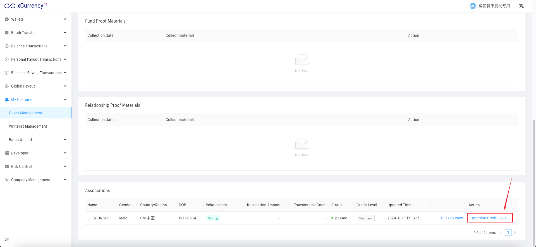Expand the Company Management chevron

tap(65, 180)
